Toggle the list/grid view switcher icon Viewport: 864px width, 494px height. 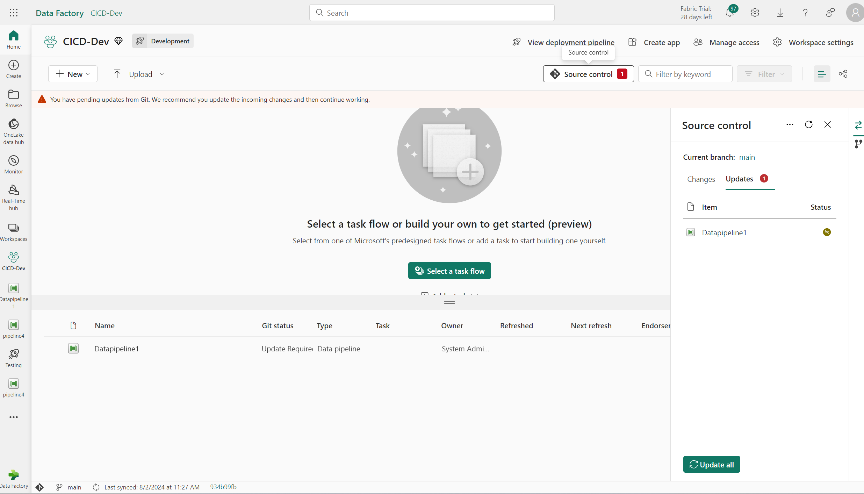pyautogui.click(x=822, y=74)
